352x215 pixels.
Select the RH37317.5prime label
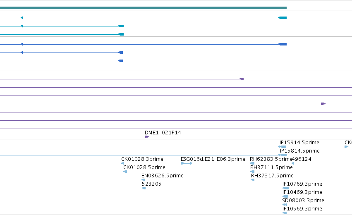click(x=272, y=176)
